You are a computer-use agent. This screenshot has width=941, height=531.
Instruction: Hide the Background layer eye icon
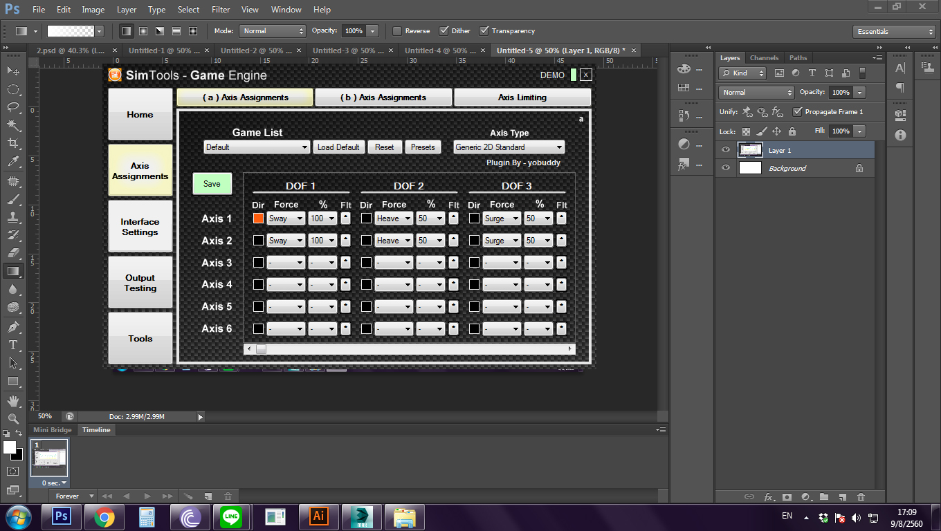coord(725,168)
